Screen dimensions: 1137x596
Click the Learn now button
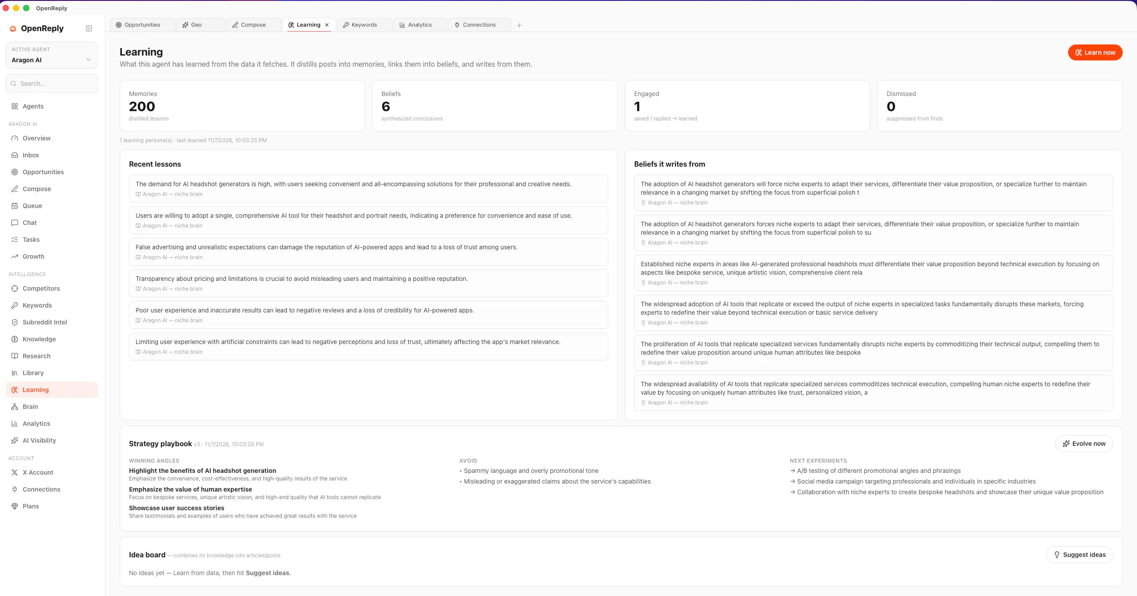pyautogui.click(x=1095, y=52)
